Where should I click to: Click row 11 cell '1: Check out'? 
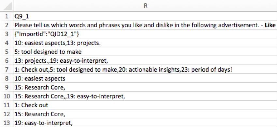pyautogui.click(x=145, y=105)
